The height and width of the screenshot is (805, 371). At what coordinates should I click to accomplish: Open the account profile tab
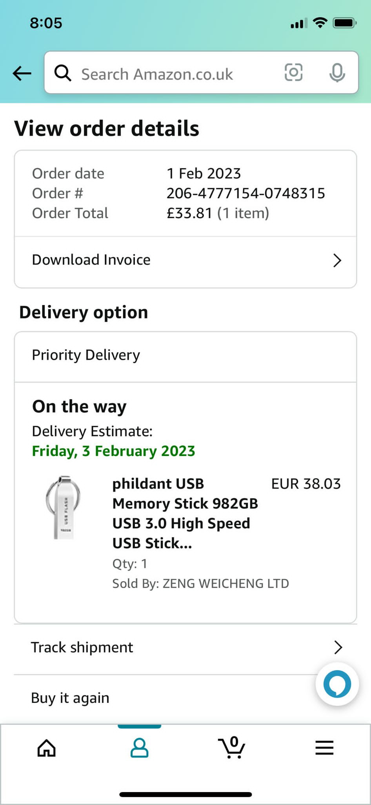(139, 748)
